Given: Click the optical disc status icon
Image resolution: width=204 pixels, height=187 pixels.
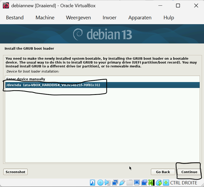Looking at the screenshot, I should (x=100, y=183).
